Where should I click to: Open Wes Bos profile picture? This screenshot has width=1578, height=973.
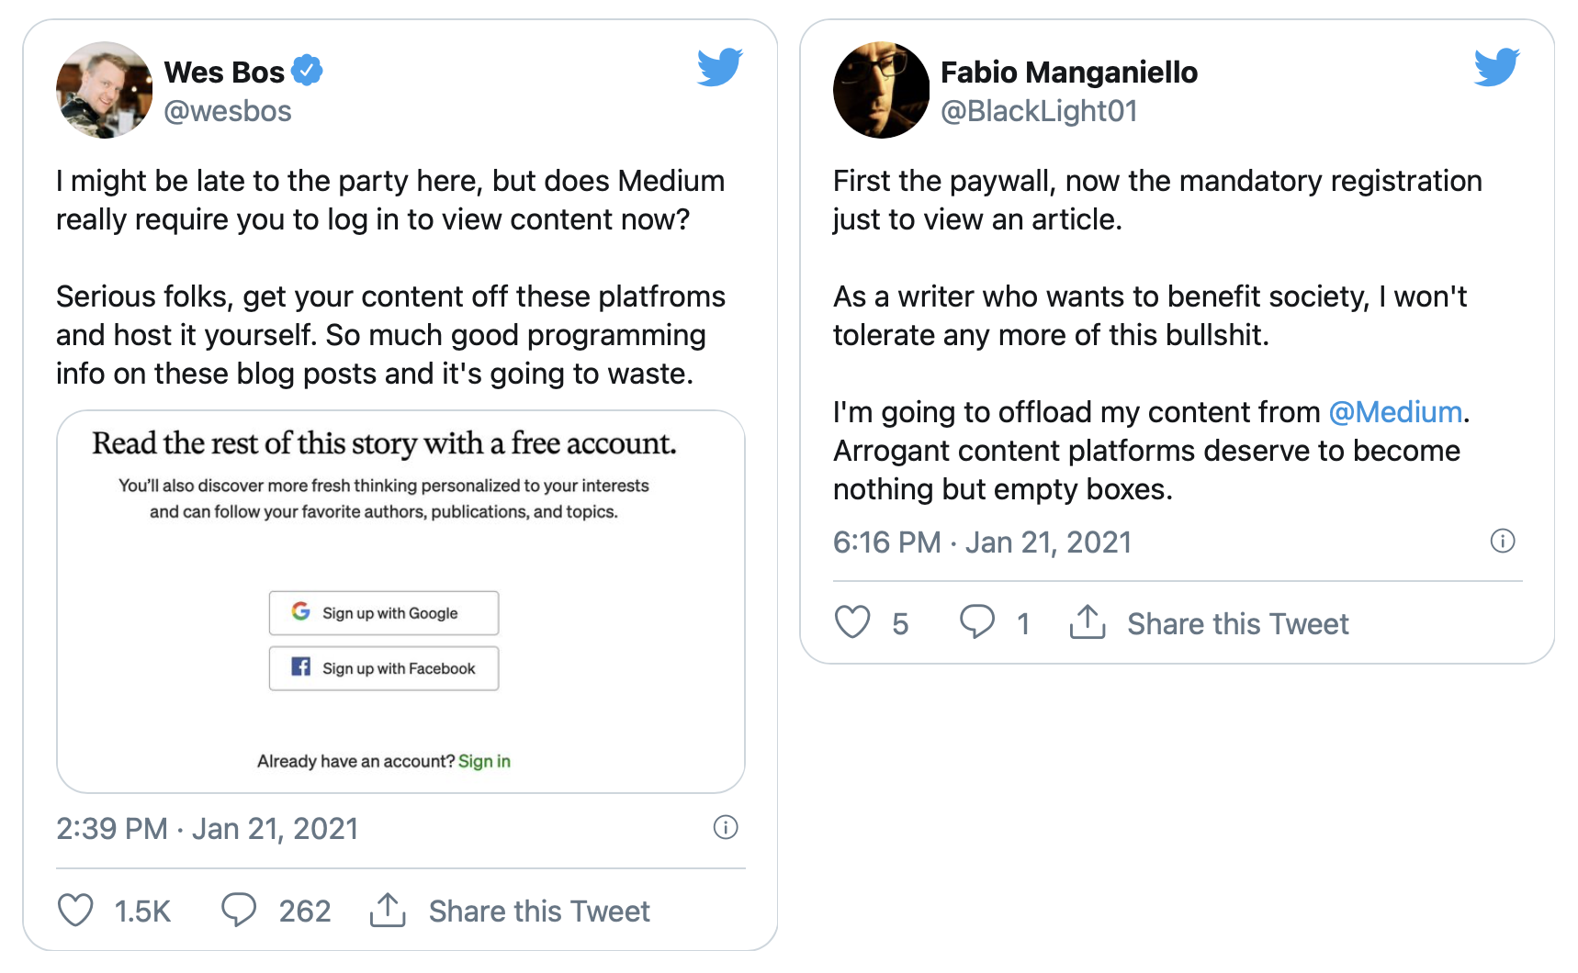104,90
